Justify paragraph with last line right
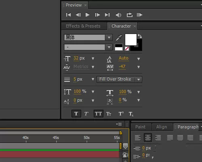The height and width of the screenshot is (162, 202). pyautogui.click(x=190, y=137)
